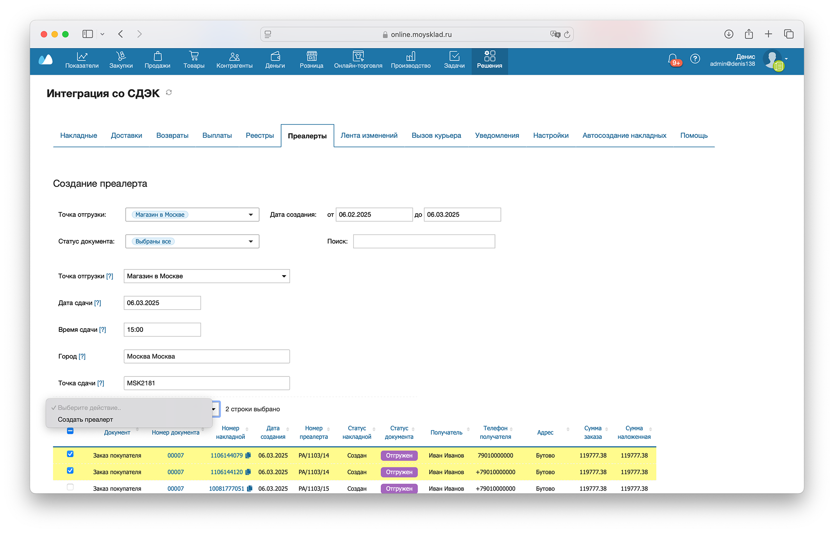Open the Деньги wallet icon
The width and height of the screenshot is (834, 533).
275,56
